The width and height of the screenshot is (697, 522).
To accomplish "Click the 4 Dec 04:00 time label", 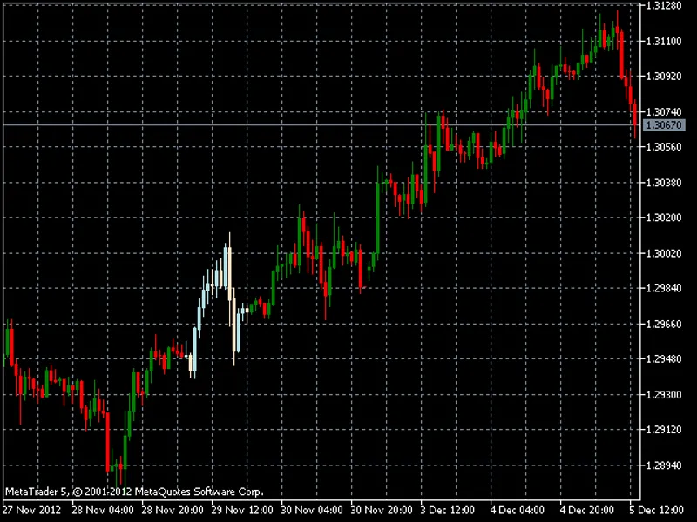I will click(x=518, y=510).
